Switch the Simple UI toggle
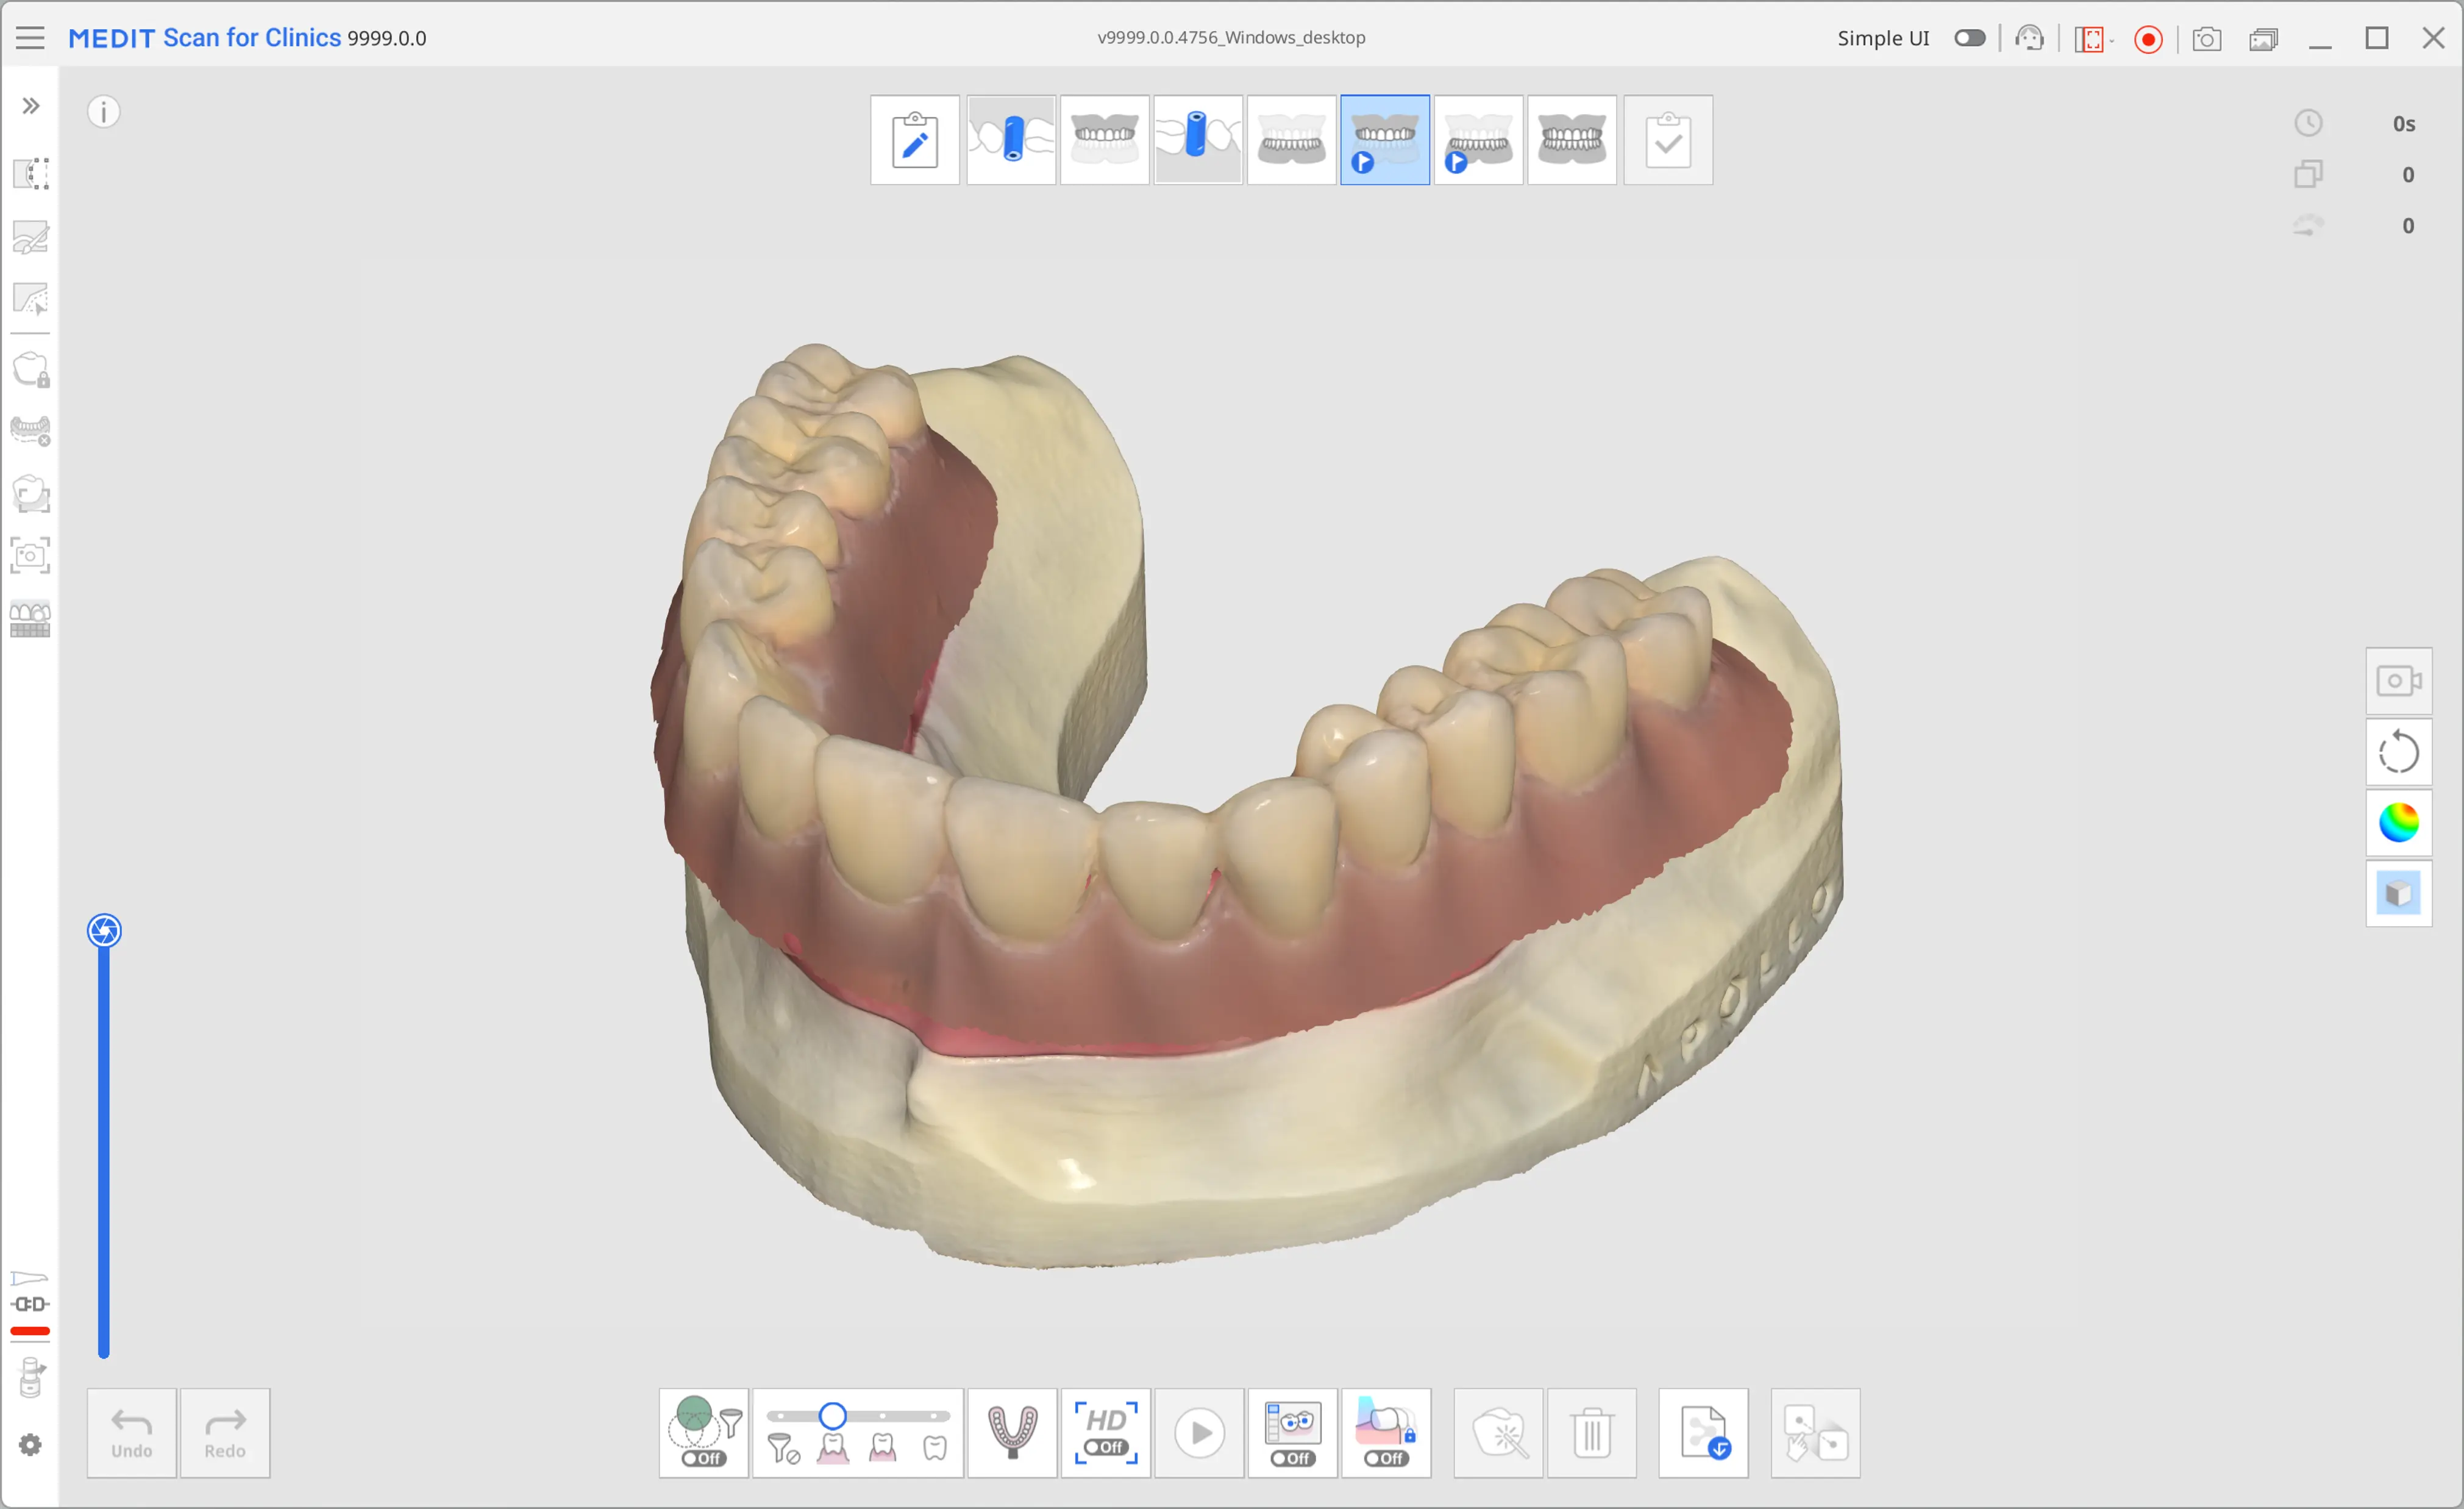Image resolution: width=2464 pixels, height=1509 pixels. pos(1969,38)
